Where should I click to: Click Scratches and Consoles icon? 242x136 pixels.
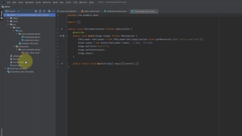tap(8, 72)
